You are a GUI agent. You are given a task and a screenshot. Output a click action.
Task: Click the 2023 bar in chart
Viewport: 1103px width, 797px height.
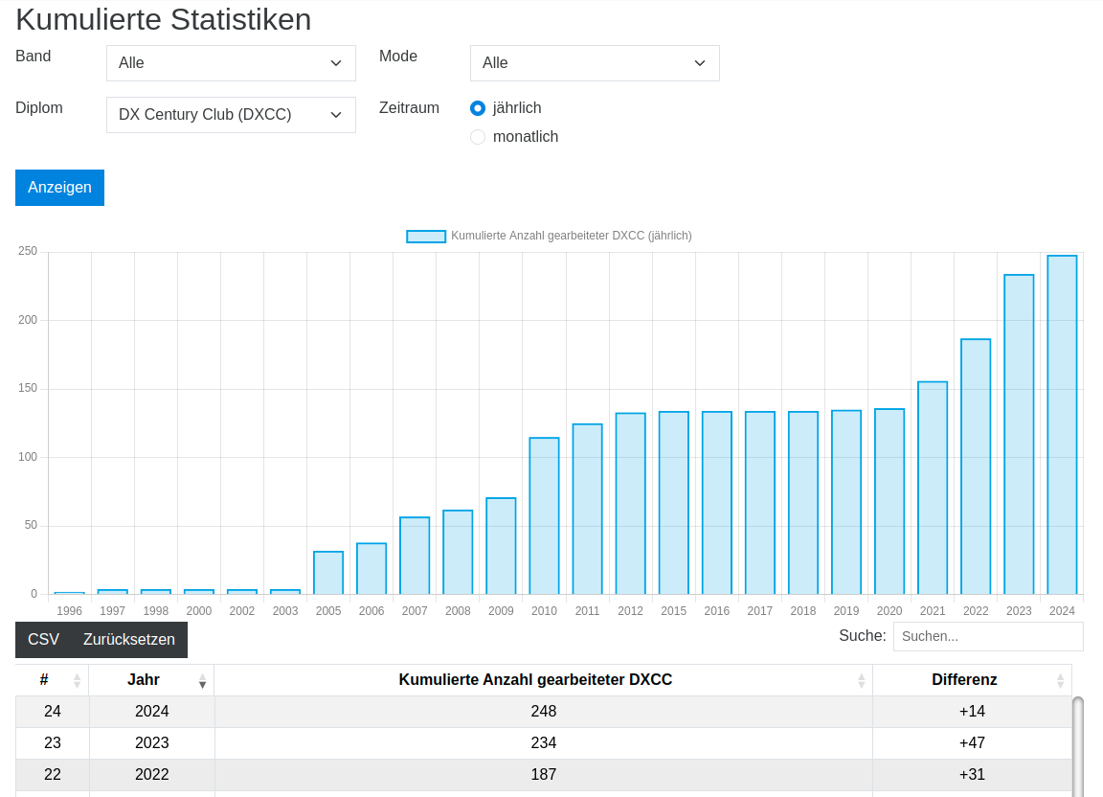tap(1019, 435)
